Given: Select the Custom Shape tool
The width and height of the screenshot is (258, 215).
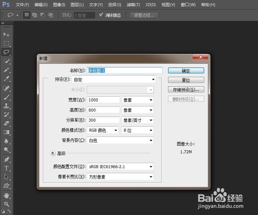Looking at the screenshot, I should coord(6,186).
